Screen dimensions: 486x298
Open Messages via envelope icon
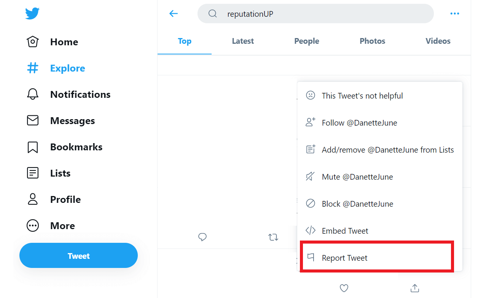32,120
